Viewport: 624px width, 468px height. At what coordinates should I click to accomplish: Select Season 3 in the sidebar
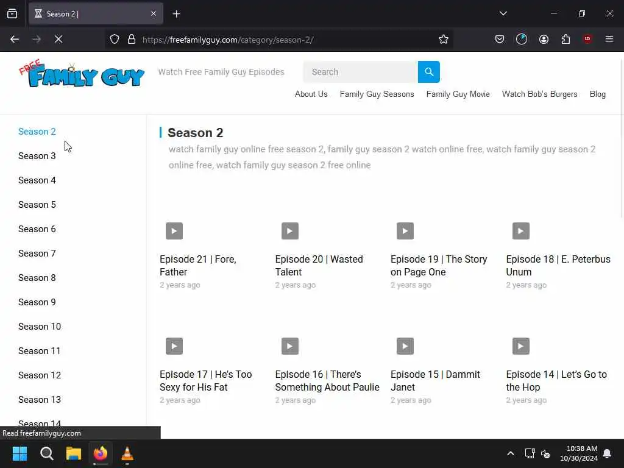pos(37,156)
